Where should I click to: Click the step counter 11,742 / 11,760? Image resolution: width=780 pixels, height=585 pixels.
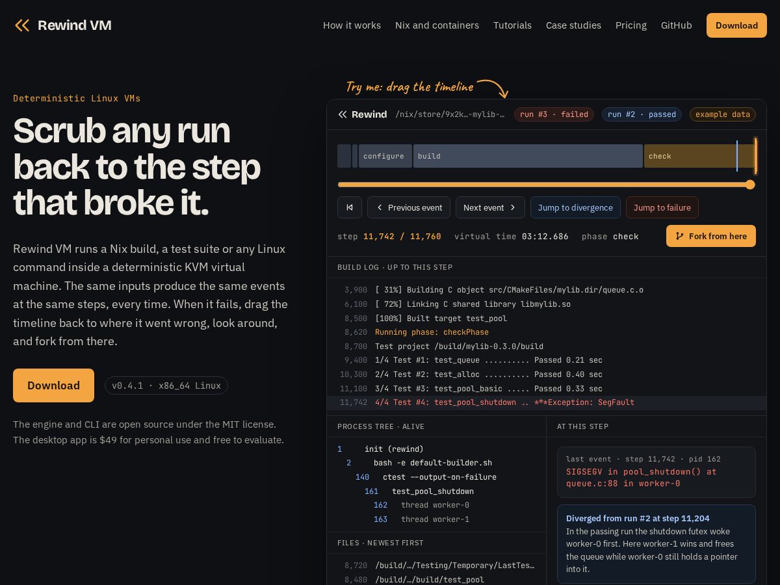pos(402,237)
